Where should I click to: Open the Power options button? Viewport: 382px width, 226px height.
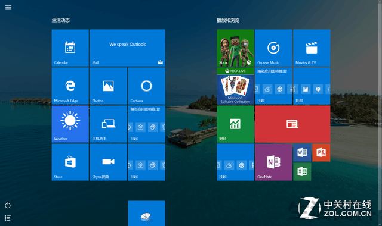(x=8, y=205)
